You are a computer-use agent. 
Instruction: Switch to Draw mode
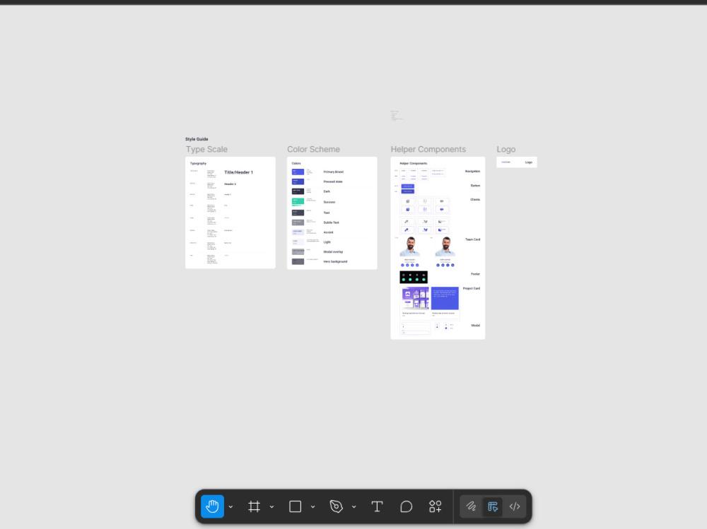(x=471, y=506)
